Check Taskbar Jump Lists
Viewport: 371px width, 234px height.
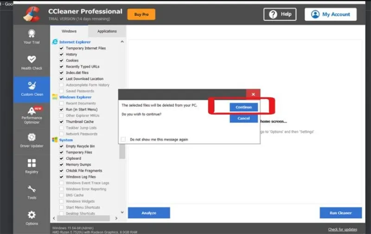(x=61, y=128)
